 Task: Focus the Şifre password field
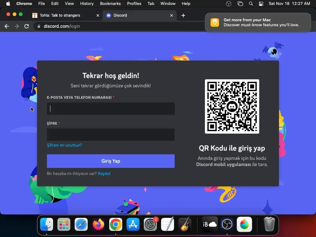click(111, 135)
